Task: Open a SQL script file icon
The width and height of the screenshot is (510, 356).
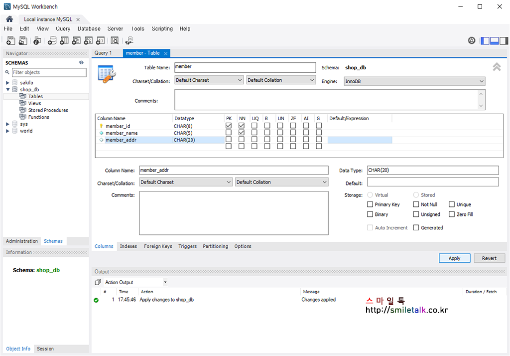Action: click(x=23, y=40)
